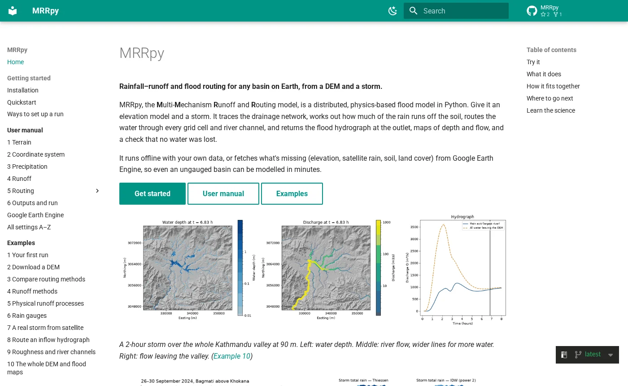The width and height of the screenshot is (628, 386).
Task: Open example 2 Download a DEM
Action: pyautogui.click(x=33, y=267)
